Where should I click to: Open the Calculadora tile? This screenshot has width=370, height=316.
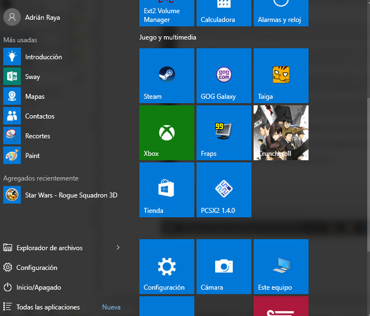pos(223,13)
